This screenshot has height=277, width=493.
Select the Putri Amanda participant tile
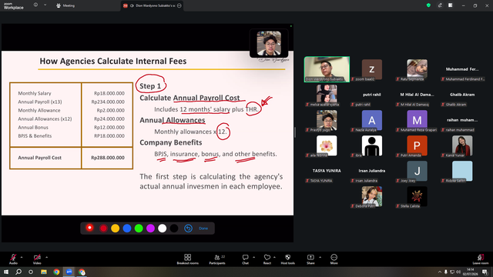[x=417, y=145]
